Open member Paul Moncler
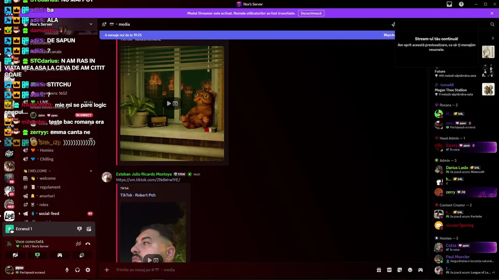Screen dimensions: 499x280 coord(465,259)
